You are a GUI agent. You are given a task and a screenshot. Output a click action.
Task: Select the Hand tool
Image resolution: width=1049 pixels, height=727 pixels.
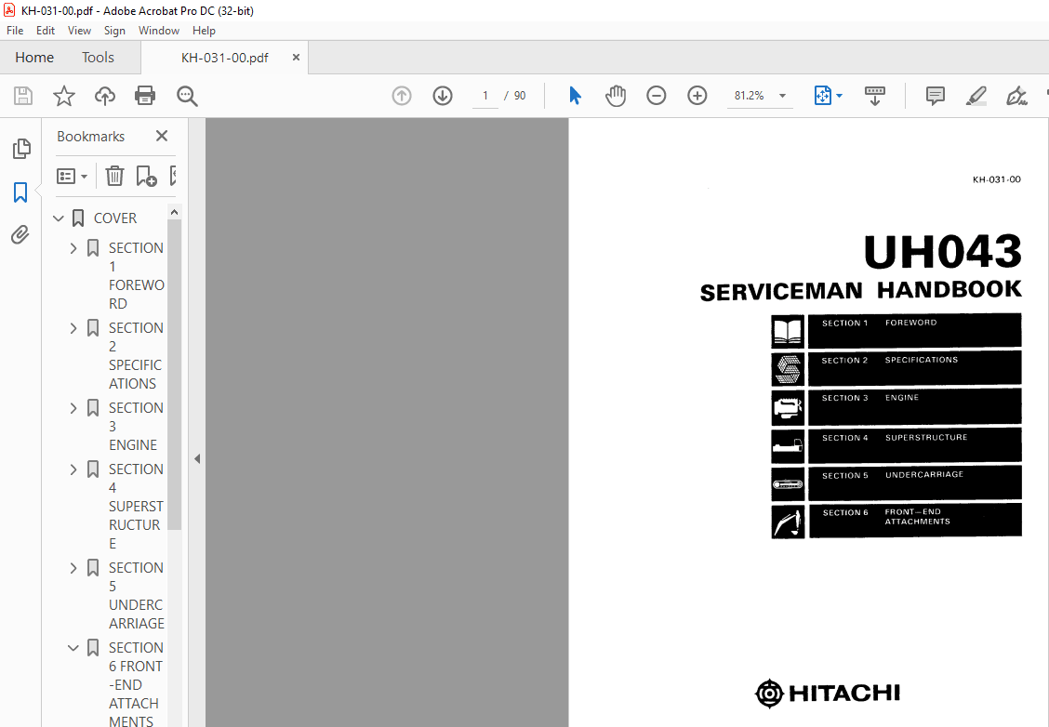pyautogui.click(x=615, y=95)
